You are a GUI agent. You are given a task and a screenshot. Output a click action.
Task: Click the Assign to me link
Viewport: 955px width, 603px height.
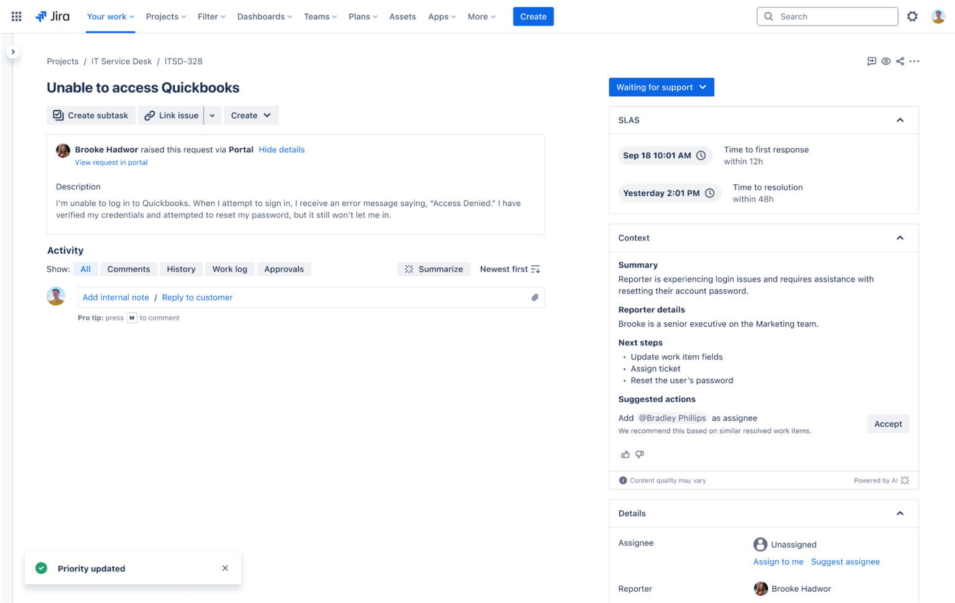(778, 561)
